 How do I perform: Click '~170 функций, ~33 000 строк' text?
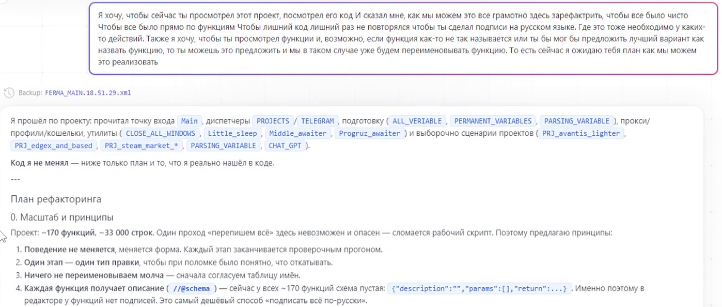tap(98, 233)
